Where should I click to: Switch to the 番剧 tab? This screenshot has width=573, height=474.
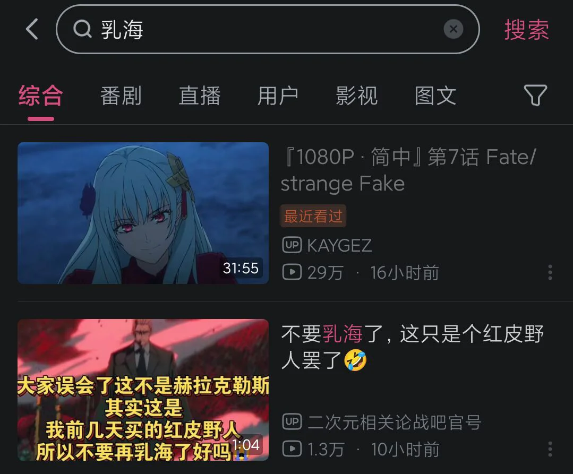(x=121, y=96)
